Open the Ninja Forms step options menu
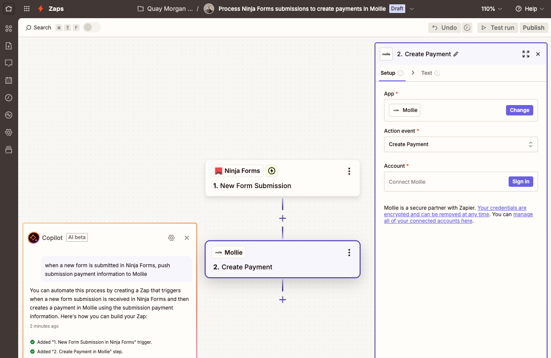 tap(349, 171)
